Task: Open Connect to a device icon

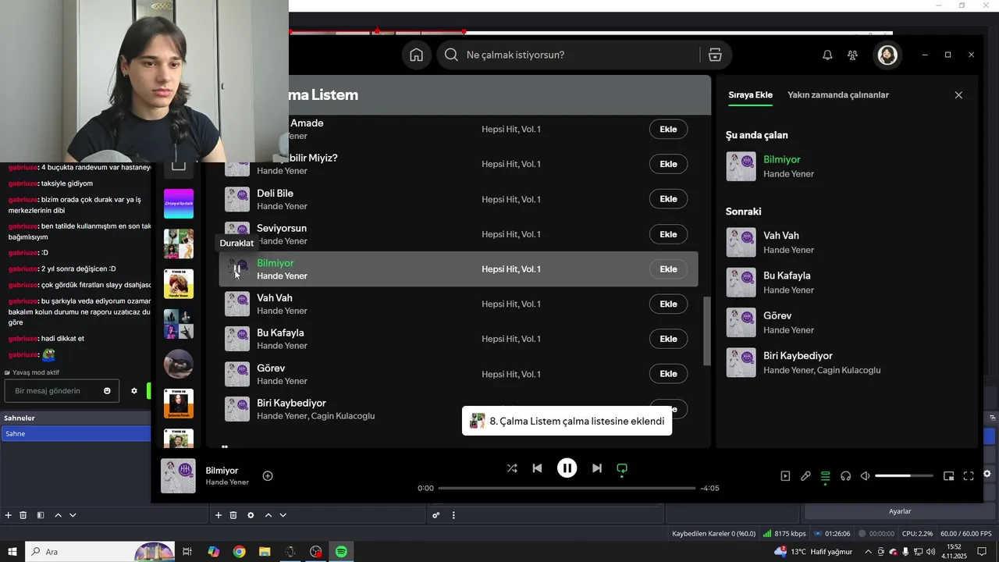Action: [845, 475]
